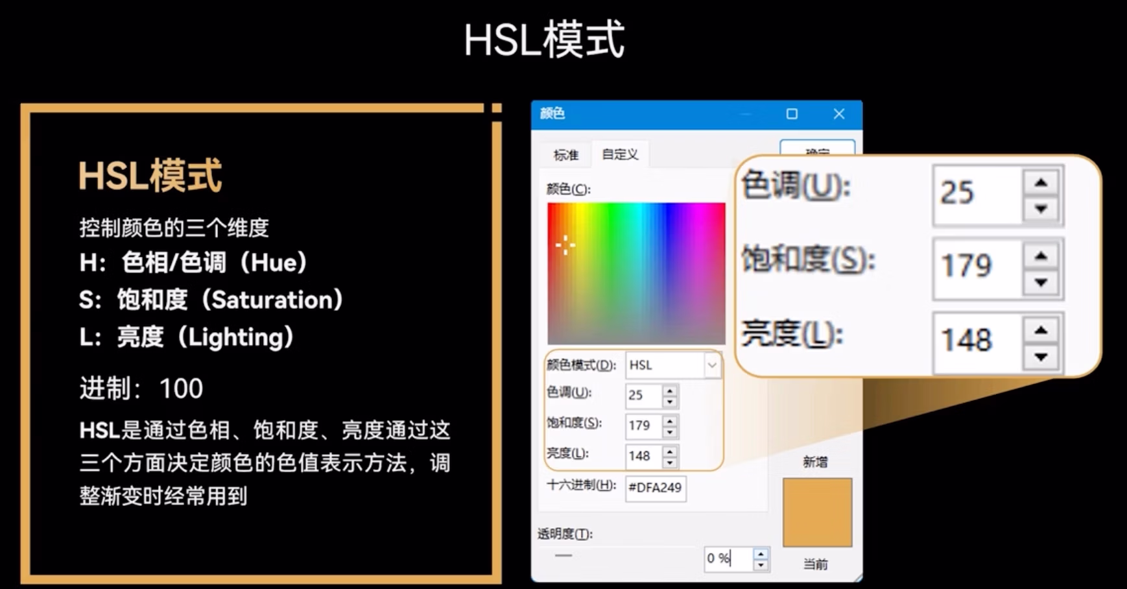This screenshot has height=589, width=1127.
Task: Click the orange 新增 color preview swatch
Action: [x=817, y=512]
